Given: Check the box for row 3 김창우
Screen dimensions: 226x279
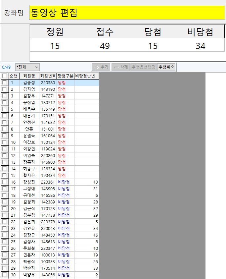Looking at the screenshot, I should click(4, 96).
